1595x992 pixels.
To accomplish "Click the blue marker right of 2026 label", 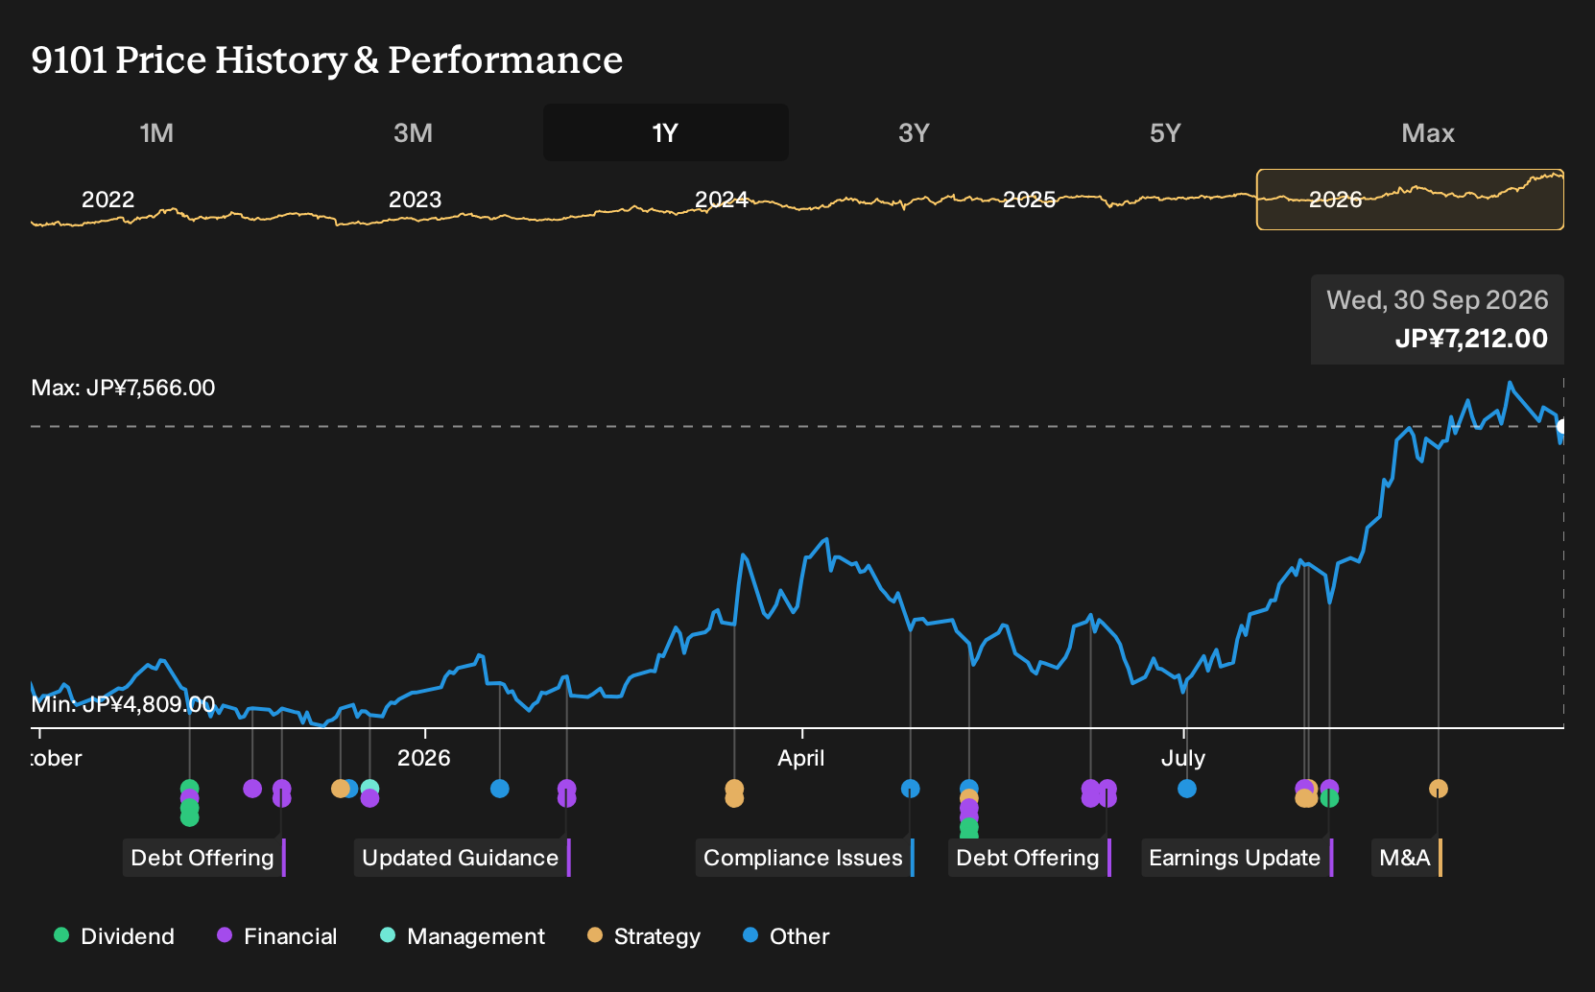I will (499, 789).
